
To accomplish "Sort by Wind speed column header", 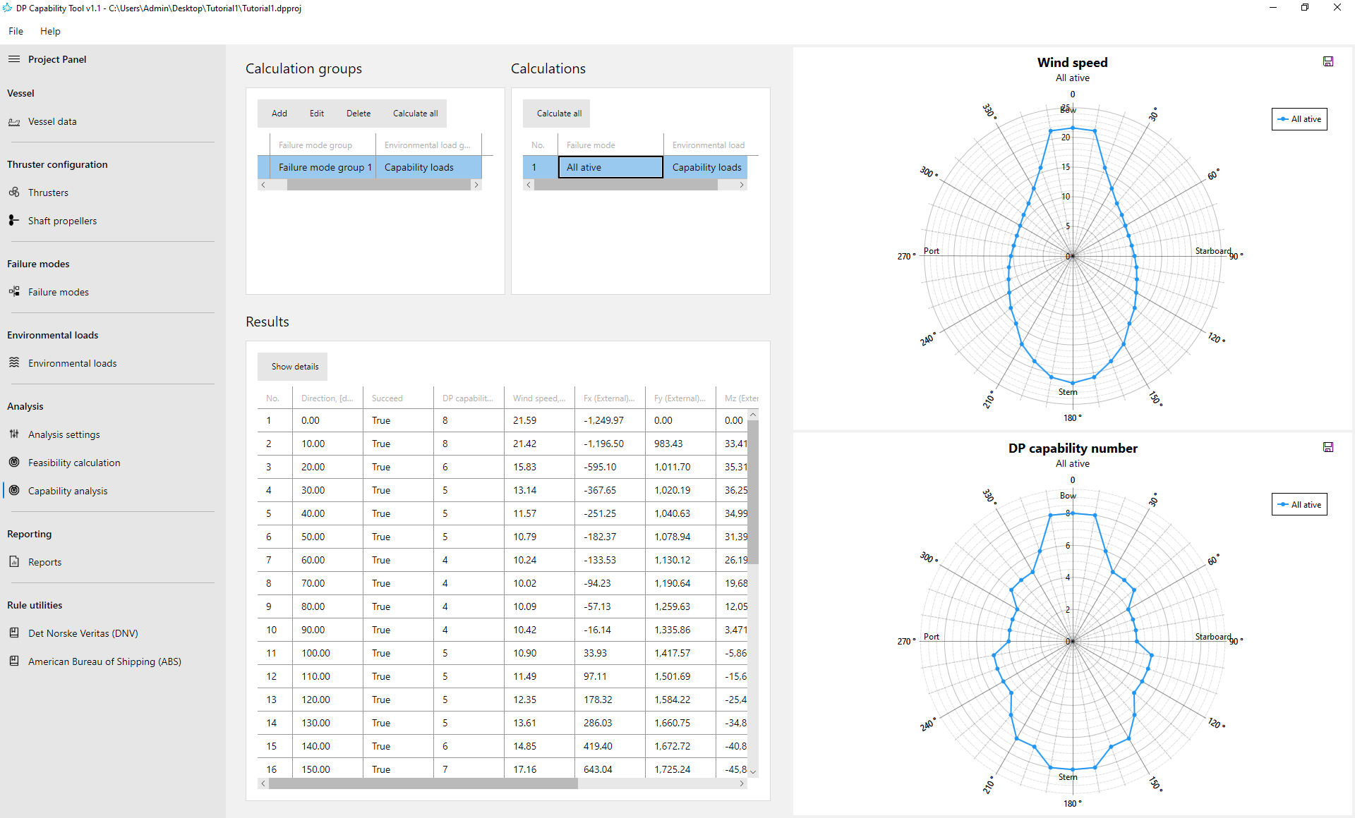I will click(539, 398).
